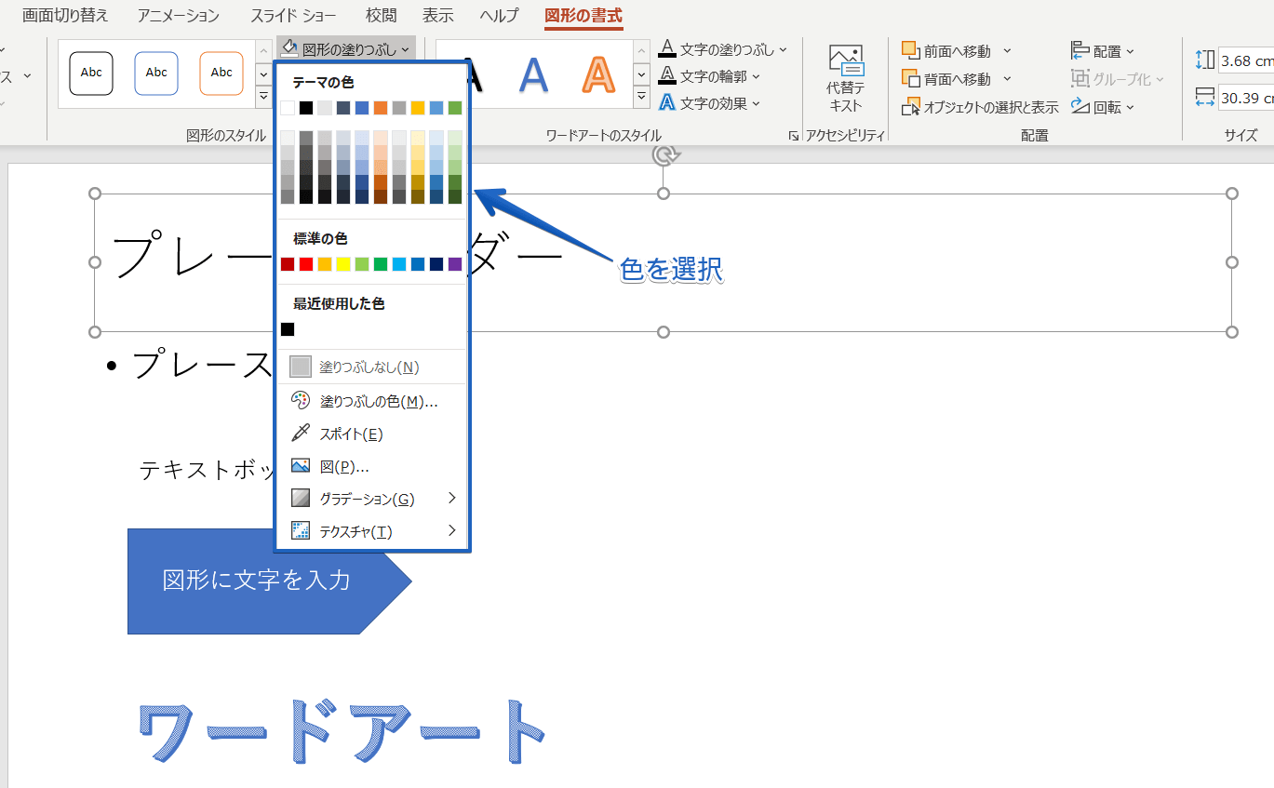This screenshot has width=1274, height=788.
Task: Open the Help (ヘルプ) tab
Action: coord(500,16)
